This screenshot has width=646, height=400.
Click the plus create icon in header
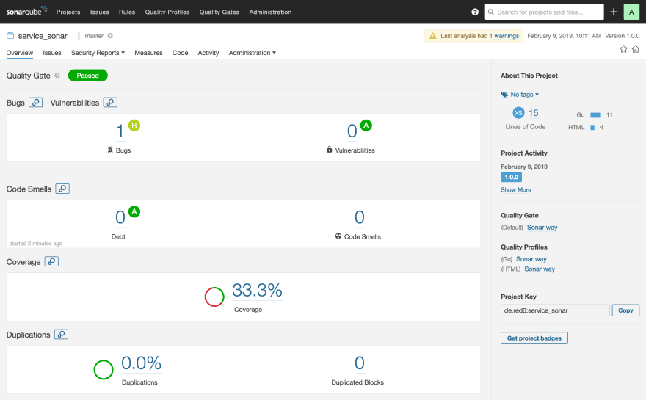tap(614, 12)
